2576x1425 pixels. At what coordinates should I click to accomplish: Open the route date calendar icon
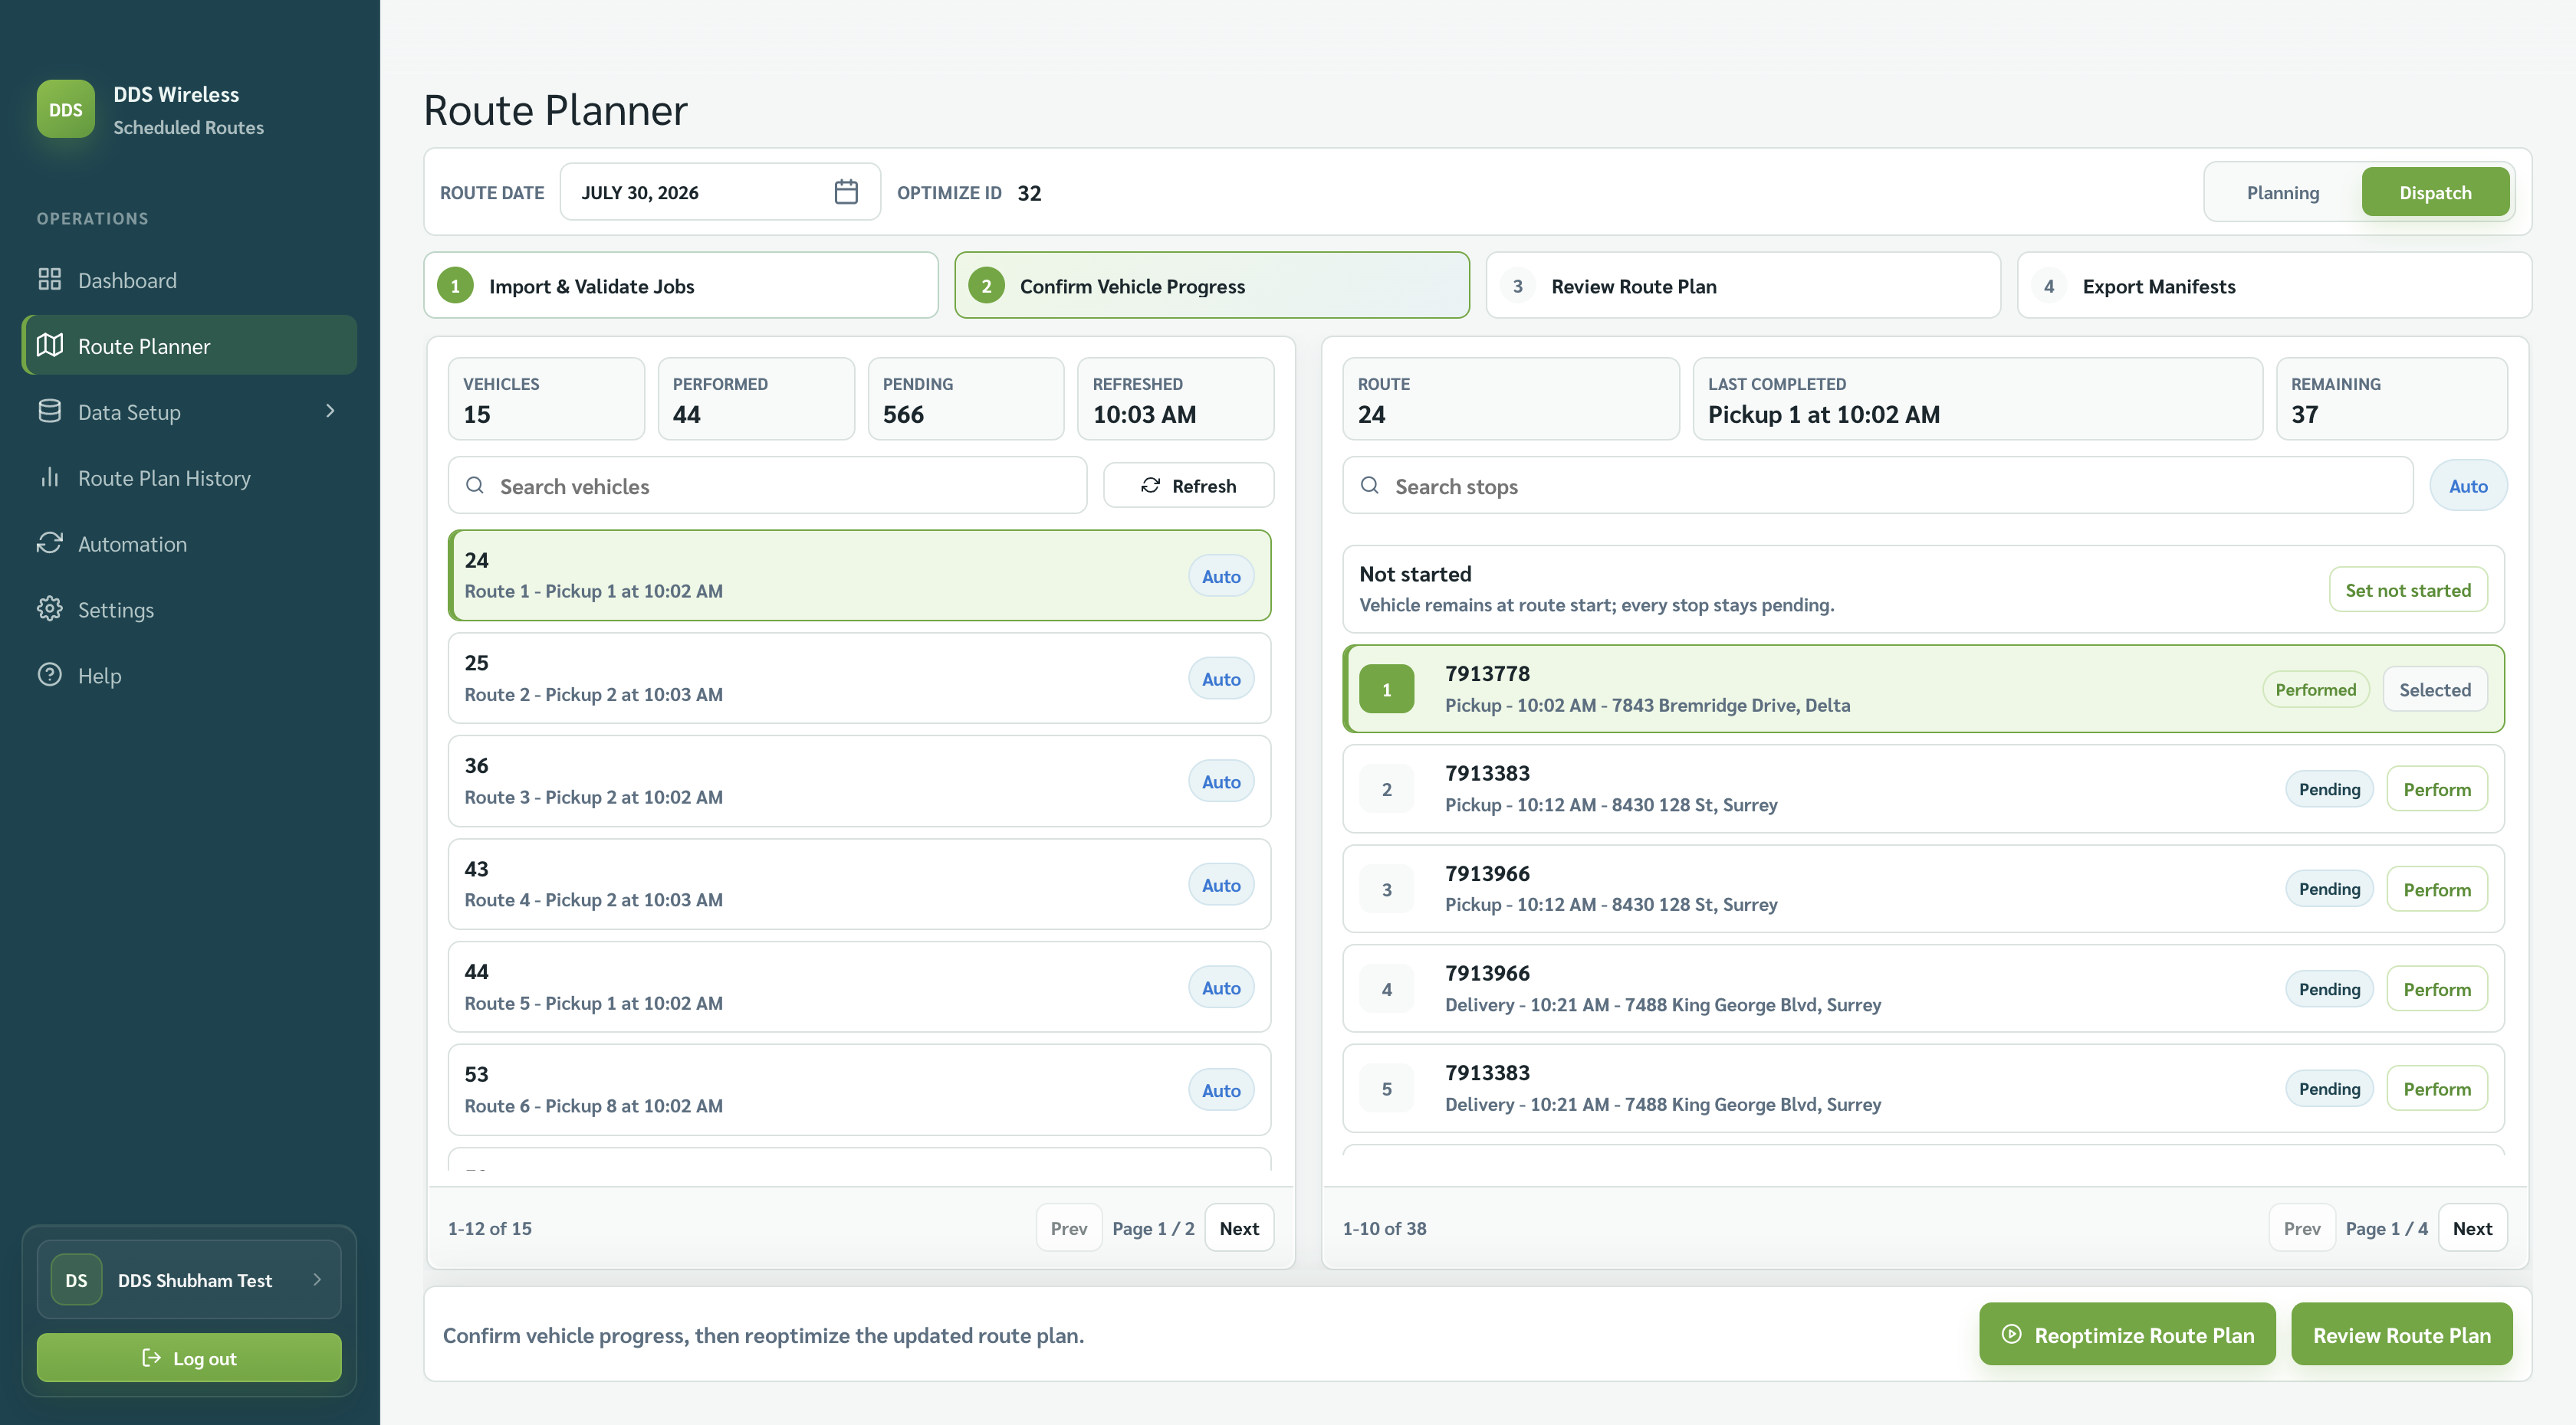click(846, 192)
